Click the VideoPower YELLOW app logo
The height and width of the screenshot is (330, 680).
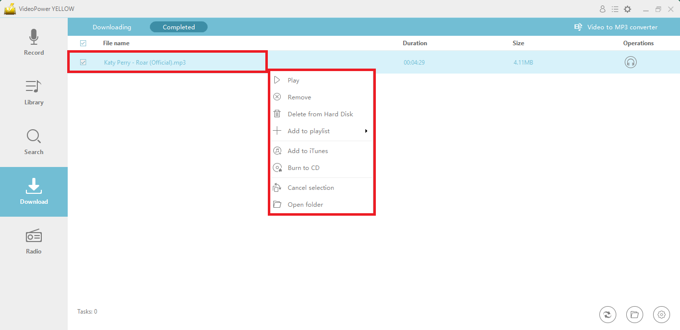10,9
